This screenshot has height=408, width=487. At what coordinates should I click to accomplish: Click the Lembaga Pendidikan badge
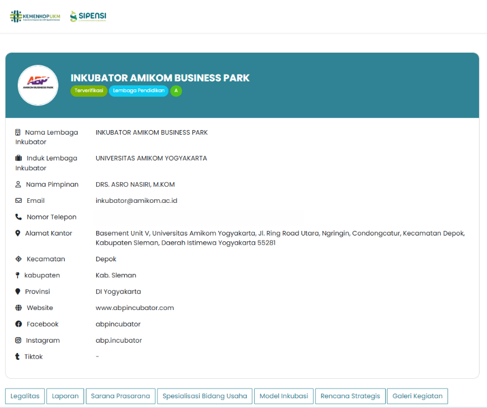tap(138, 91)
